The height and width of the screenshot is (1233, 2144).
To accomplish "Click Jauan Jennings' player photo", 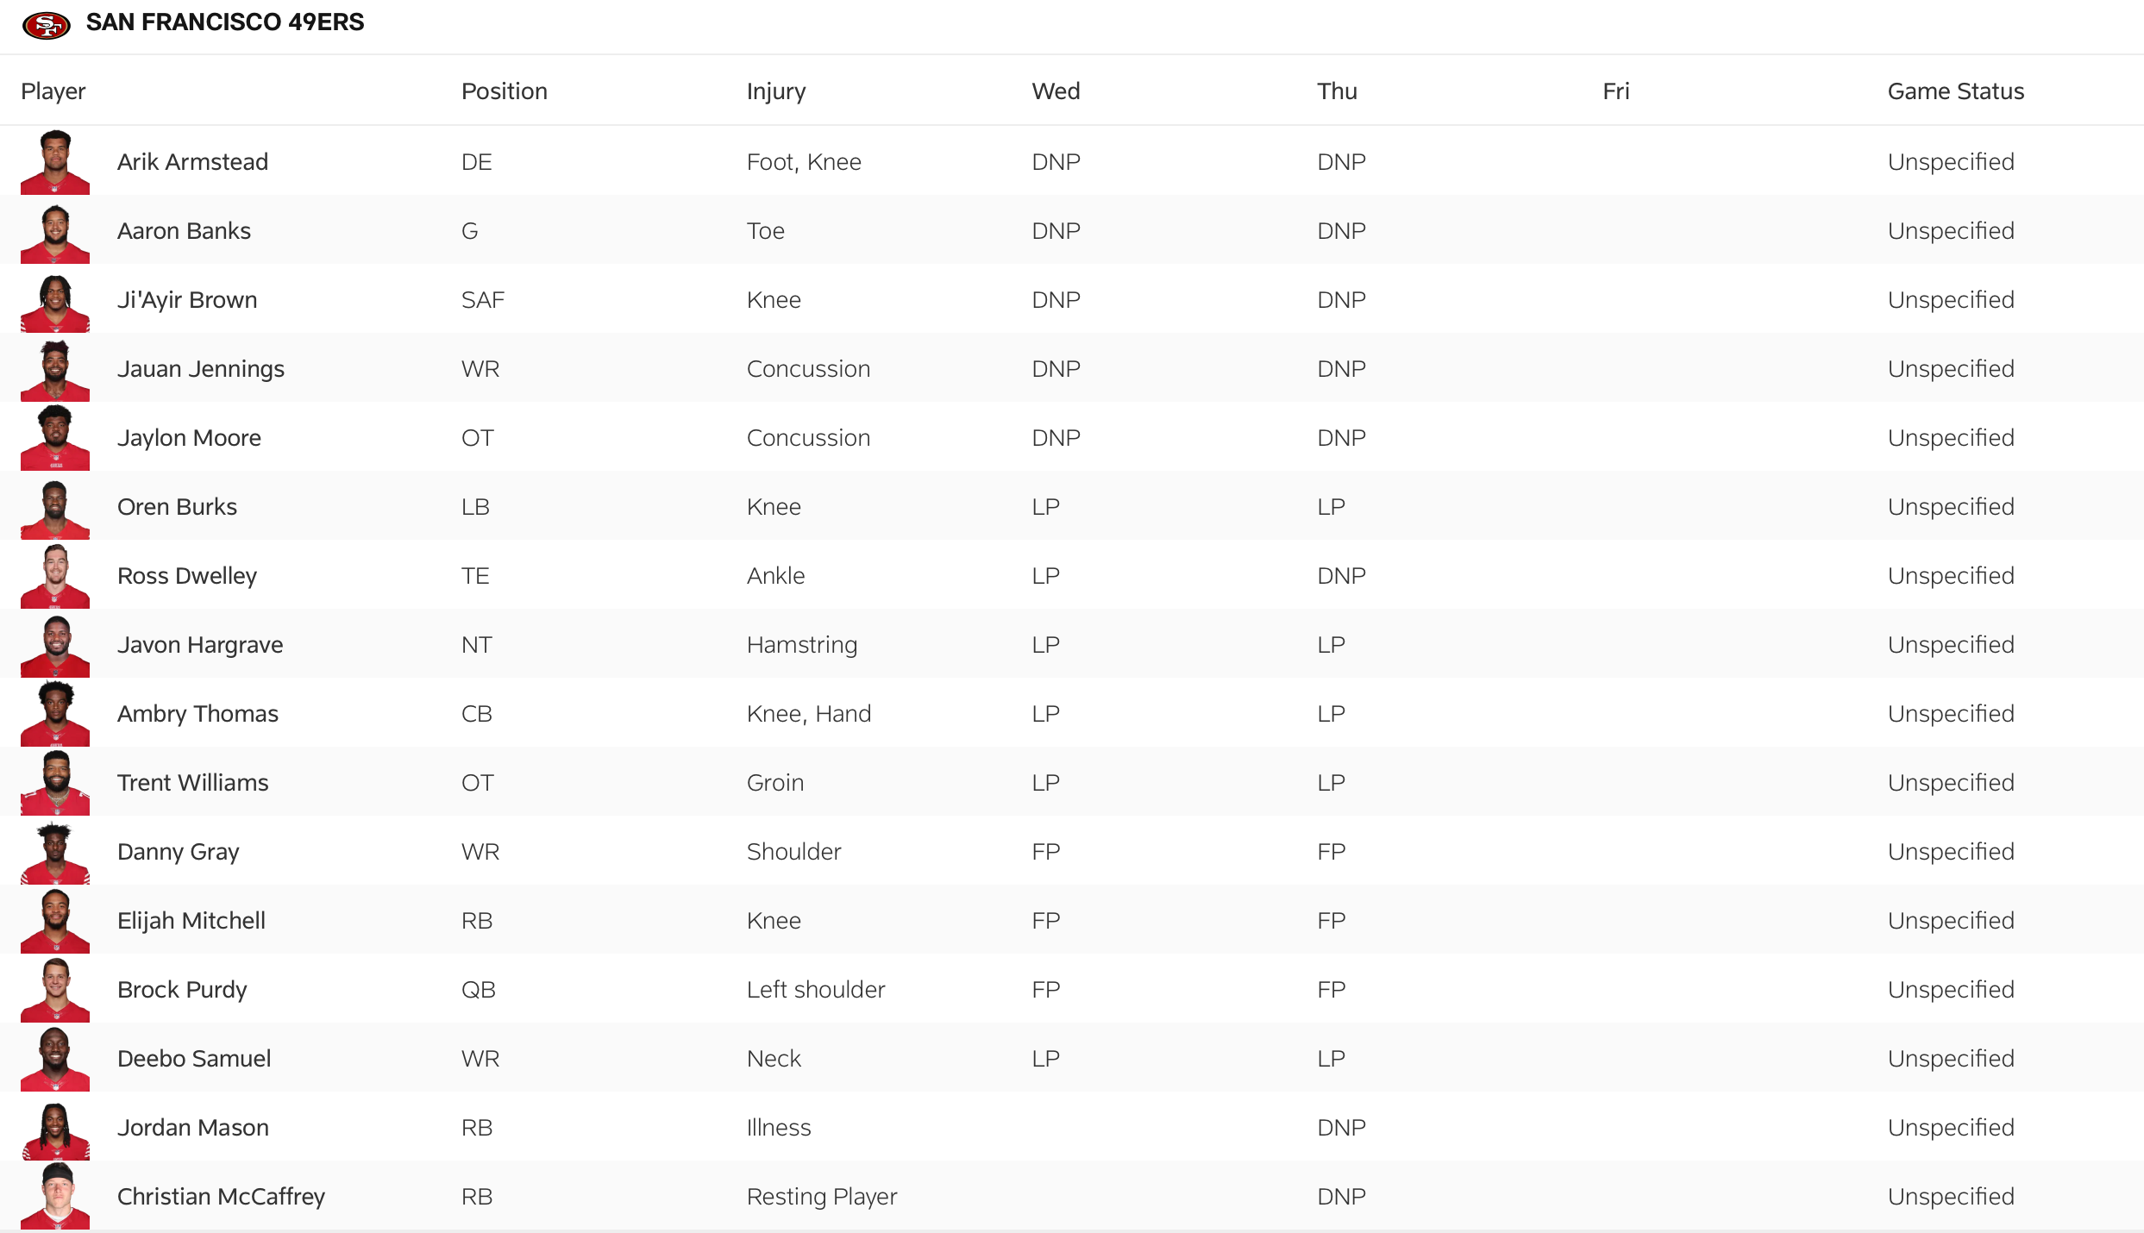I will (55, 370).
